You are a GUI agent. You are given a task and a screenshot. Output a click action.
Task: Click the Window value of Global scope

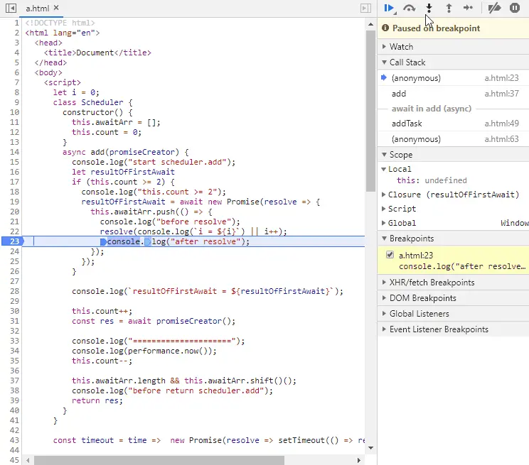click(515, 223)
